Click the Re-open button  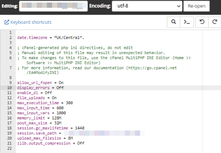coord(197,6)
